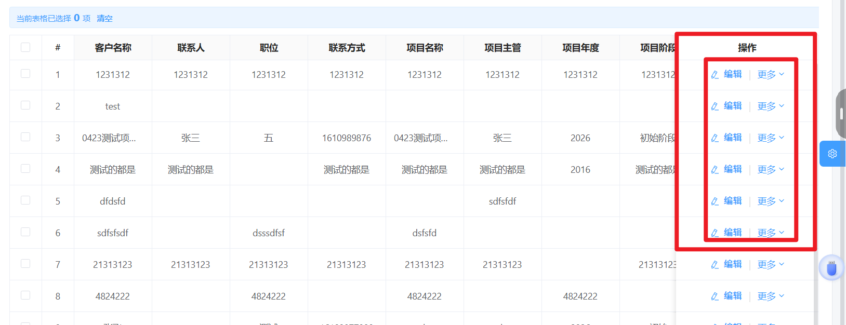Click the 0423测试项... customer name cell
The width and height of the screenshot is (846, 325).
coord(109,138)
